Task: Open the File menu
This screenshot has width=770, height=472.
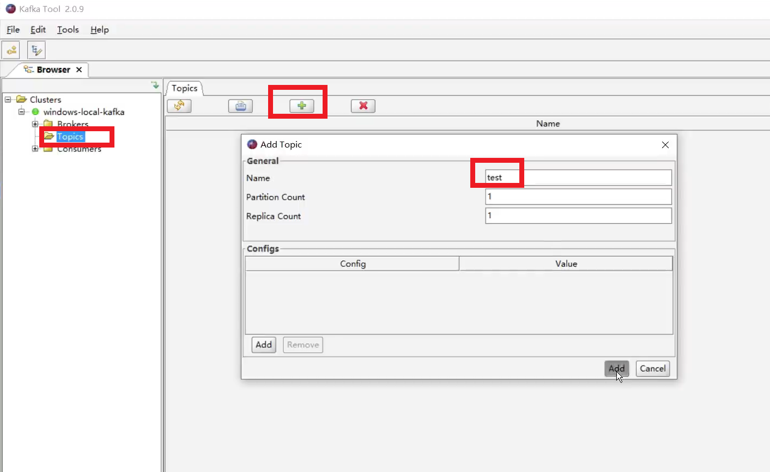Action: click(x=13, y=29)
